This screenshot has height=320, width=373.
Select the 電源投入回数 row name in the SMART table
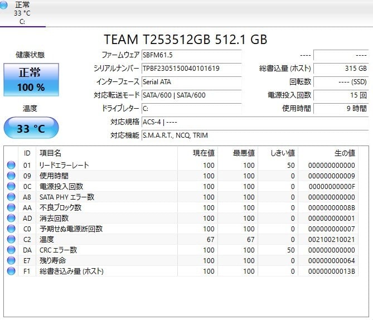click(x=61, y=186)
